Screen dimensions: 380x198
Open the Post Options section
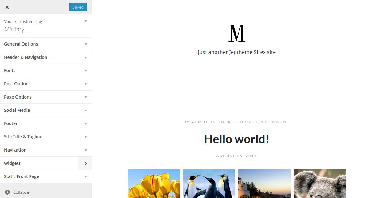[46, 84]
